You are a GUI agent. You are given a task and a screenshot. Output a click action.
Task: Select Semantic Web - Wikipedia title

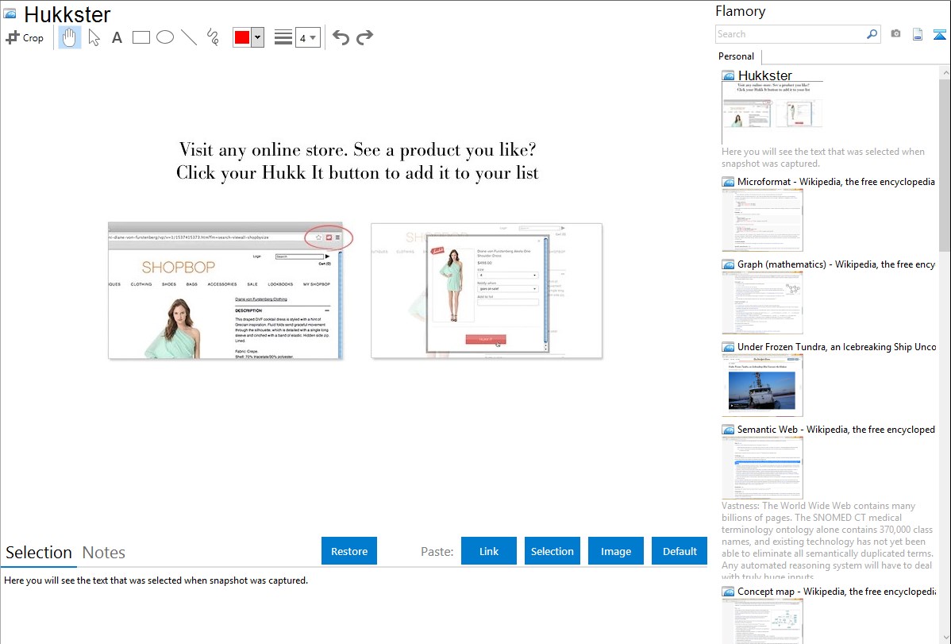836,429
